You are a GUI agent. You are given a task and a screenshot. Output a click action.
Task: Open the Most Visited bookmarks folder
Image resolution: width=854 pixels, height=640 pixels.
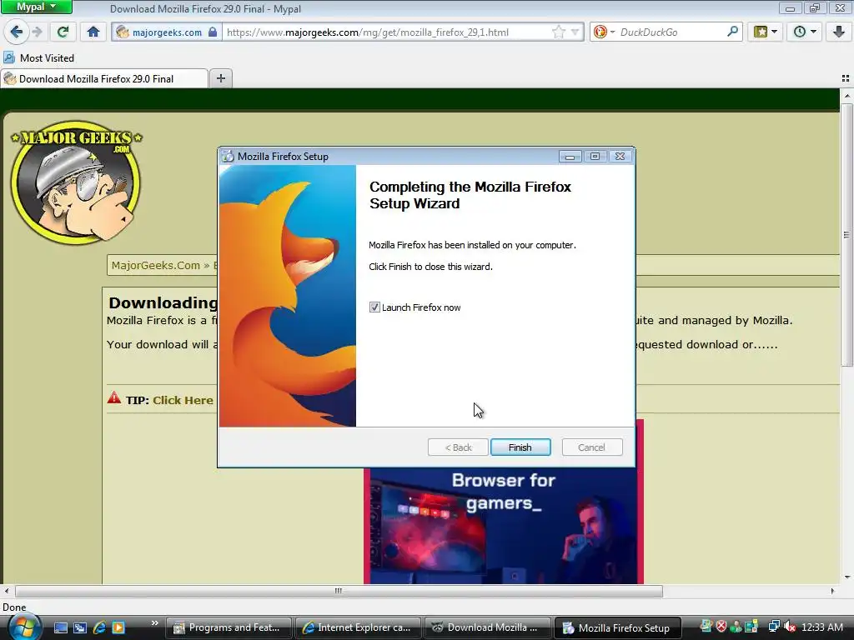(x=39, y=57)
